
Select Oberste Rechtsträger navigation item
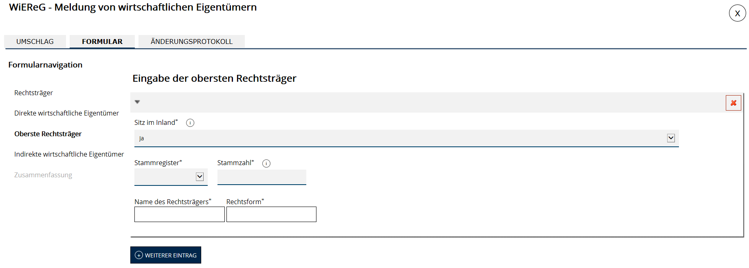point(48,134)
